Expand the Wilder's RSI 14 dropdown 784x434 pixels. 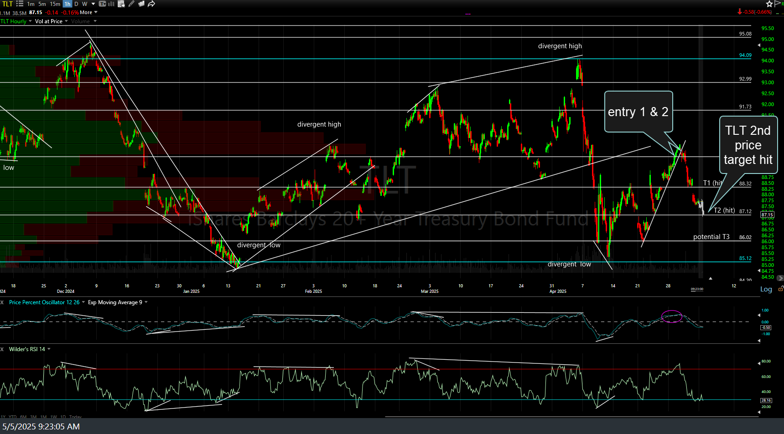point(49,349)
